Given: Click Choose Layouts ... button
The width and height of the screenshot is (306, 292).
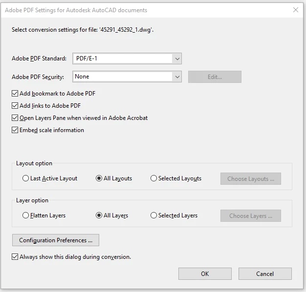Looking at the screenshot, I should tap(251, 179).
